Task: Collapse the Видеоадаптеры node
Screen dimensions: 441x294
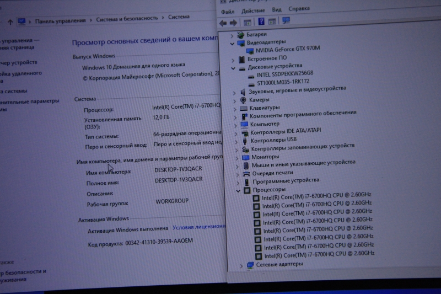Action: pos(232,44)
